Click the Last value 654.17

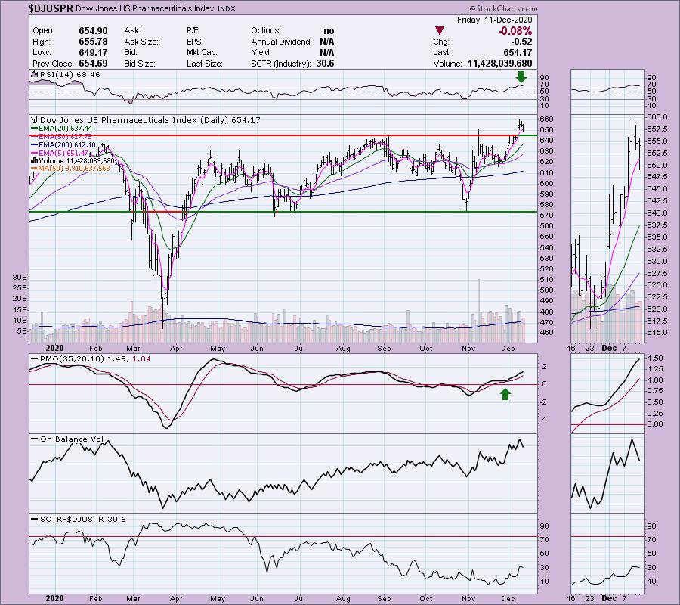pos(518,52)
